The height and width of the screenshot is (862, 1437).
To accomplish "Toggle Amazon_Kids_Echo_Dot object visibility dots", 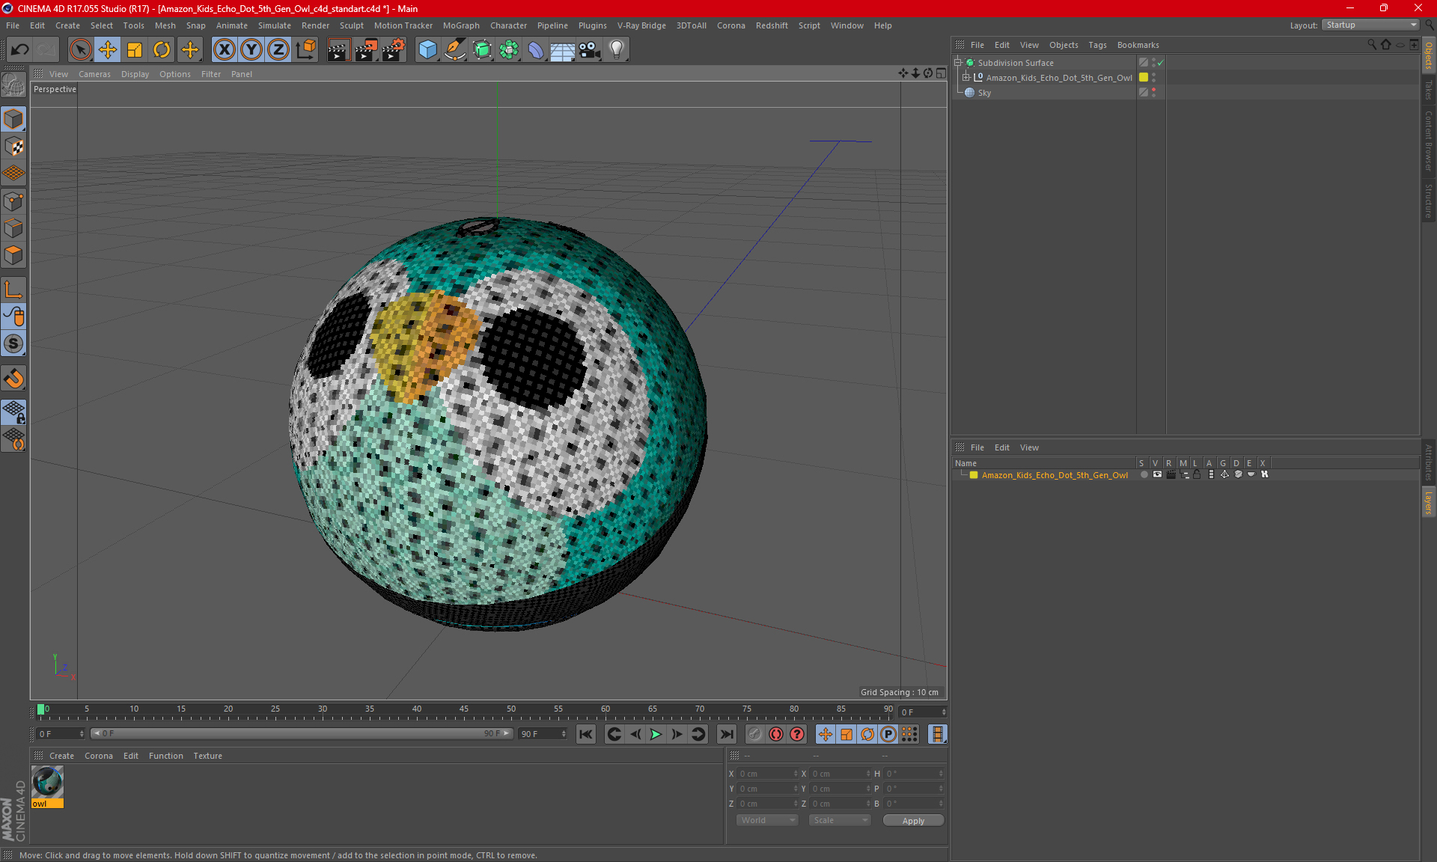I will pos(1154,78).
